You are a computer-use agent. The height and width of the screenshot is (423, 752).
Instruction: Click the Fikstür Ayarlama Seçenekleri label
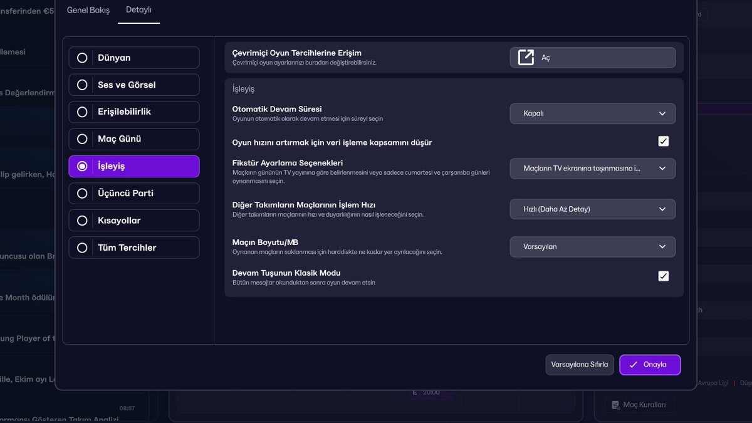point(288,163)
